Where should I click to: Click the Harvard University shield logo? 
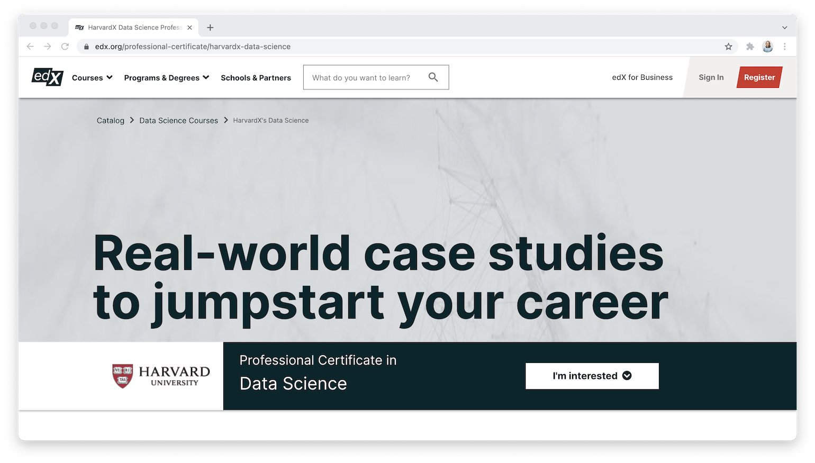click(122, 376)
